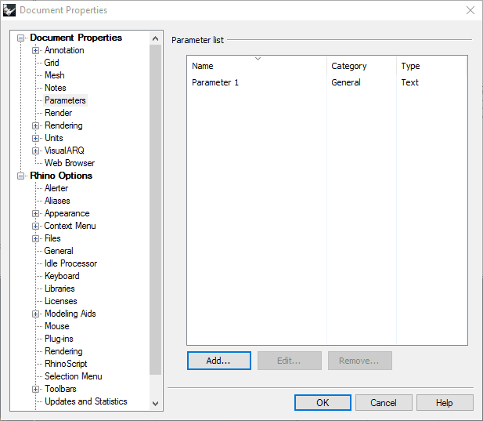This screenshot has width=483, height=421.
Task: Open Help for this dialog
Action: pyautogui.click(x=445, y=403)
